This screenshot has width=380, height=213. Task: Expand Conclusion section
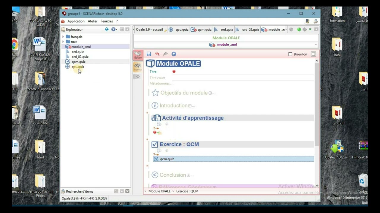pyautogui.click(x=188, y=175)
